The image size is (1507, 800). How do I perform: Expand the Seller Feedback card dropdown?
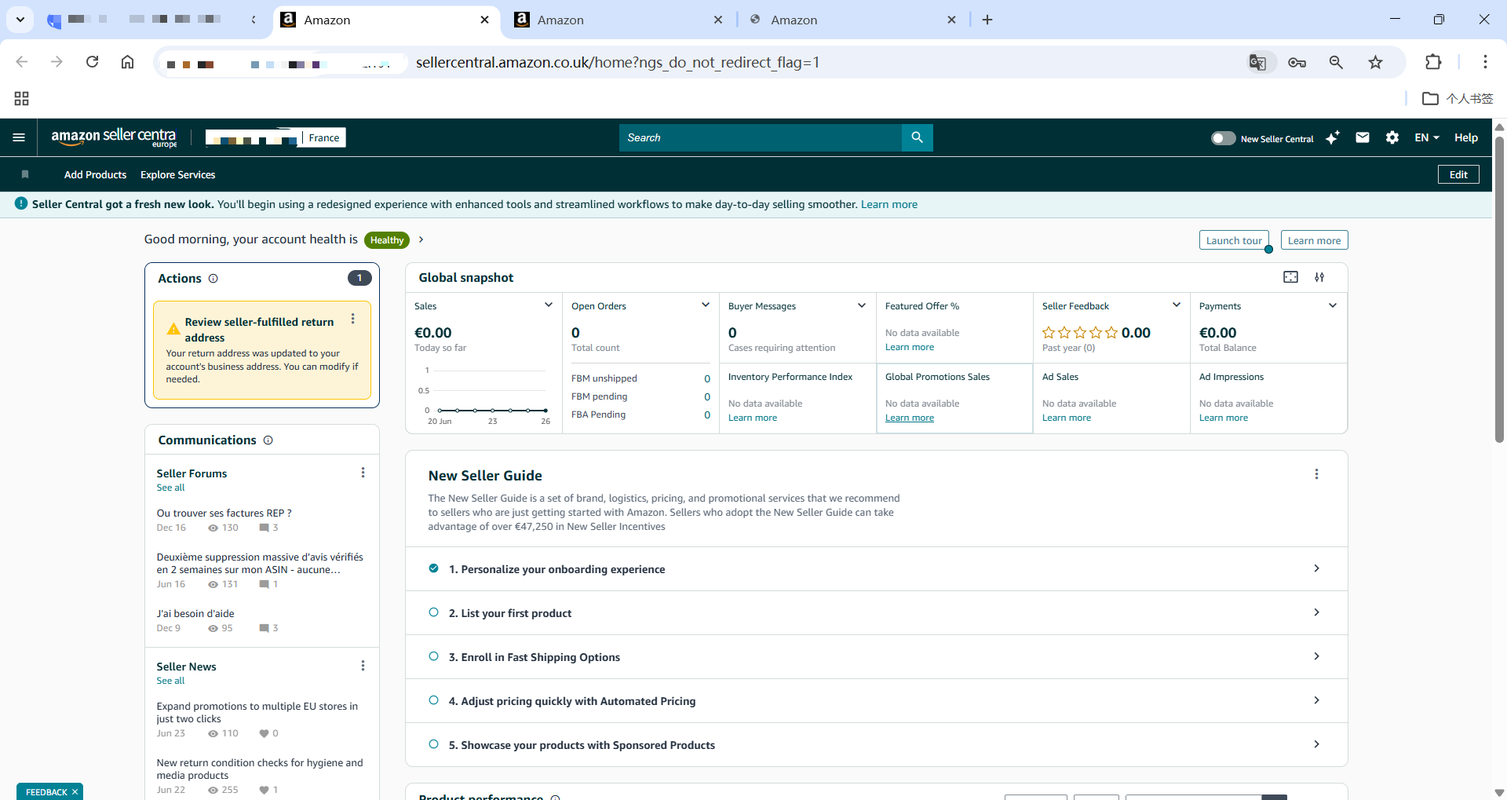(1176, 305)
